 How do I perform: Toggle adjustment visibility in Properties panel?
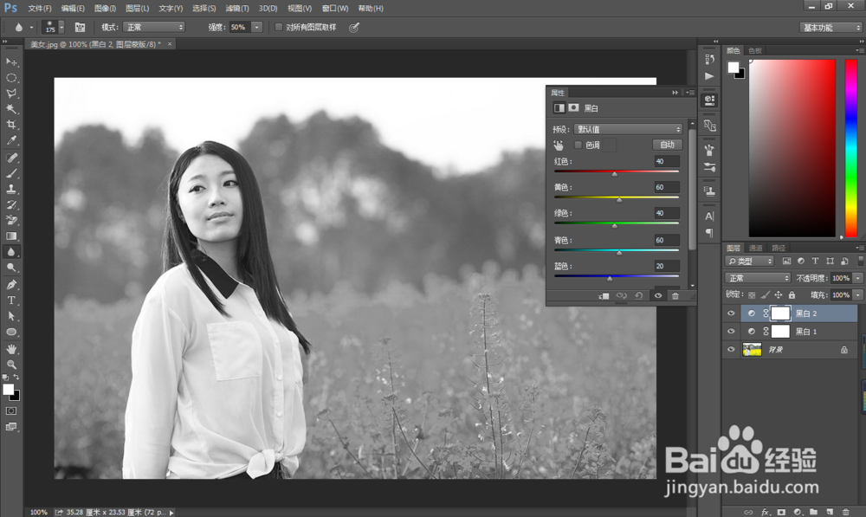coord(658,295)
